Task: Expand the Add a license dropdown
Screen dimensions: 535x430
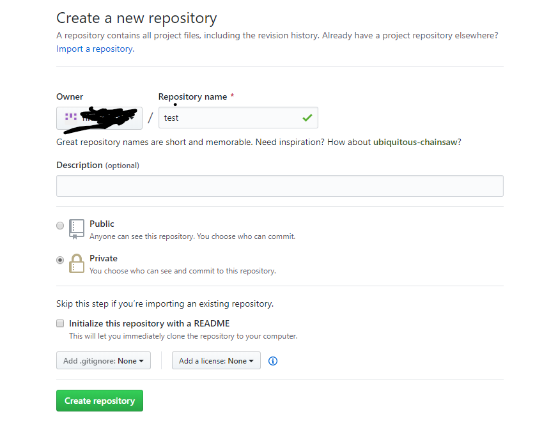Action: click(216, 361)
